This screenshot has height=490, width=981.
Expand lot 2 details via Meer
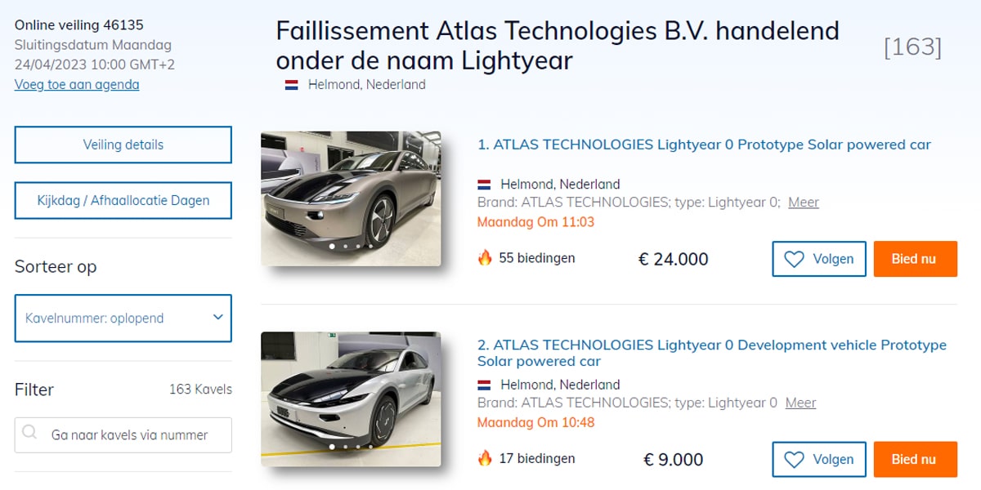pos(800,403)
